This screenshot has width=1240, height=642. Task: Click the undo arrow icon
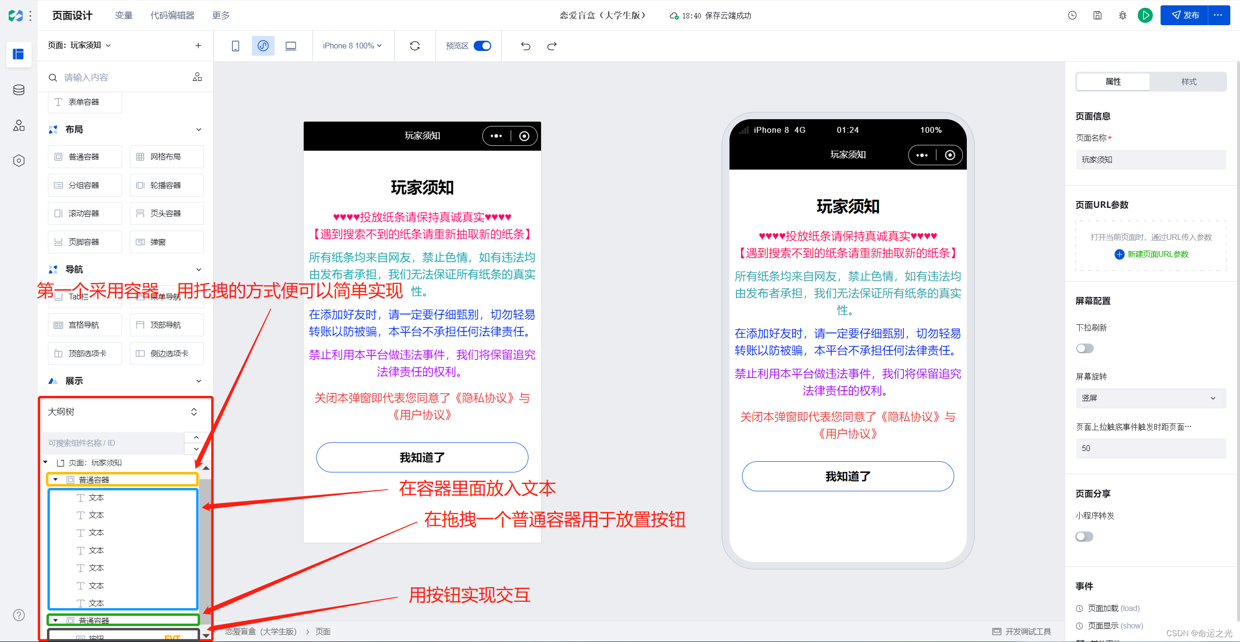click(x=526, y=46)
